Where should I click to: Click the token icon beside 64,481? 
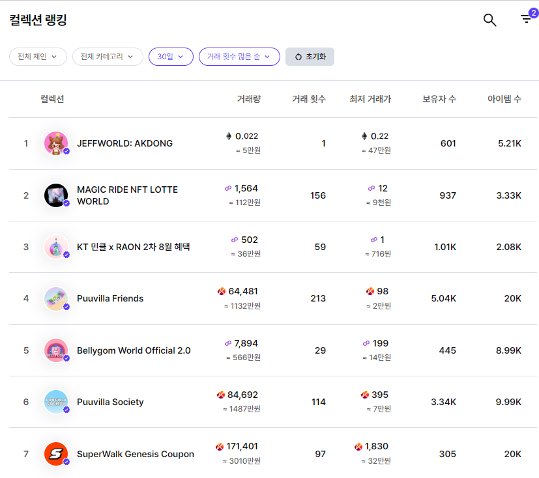coord(222,291)
